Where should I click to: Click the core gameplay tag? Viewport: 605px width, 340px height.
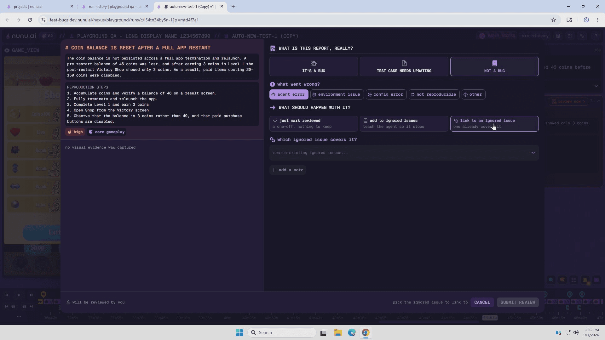[x=107, y=132]
